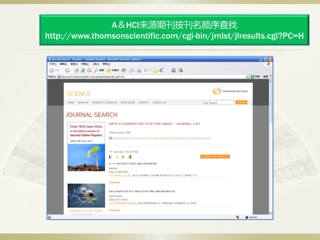Print page using the printer icon
The width and height of the screenshot is (320, 240).
[139, 70]
